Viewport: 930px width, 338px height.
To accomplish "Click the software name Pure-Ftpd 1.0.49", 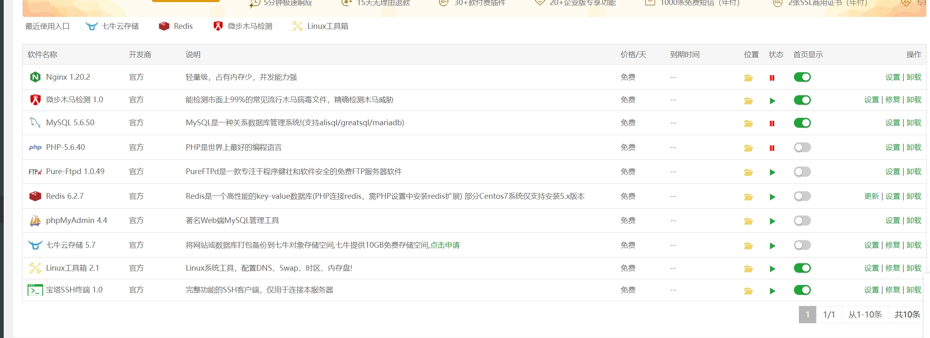I will click(75, 172).
